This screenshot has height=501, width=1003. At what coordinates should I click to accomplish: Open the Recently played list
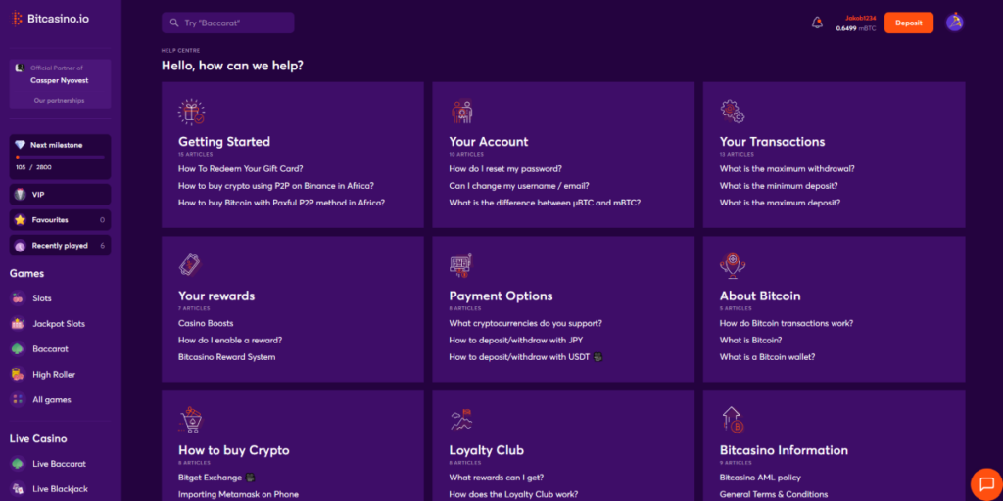(x=59, y=246)
